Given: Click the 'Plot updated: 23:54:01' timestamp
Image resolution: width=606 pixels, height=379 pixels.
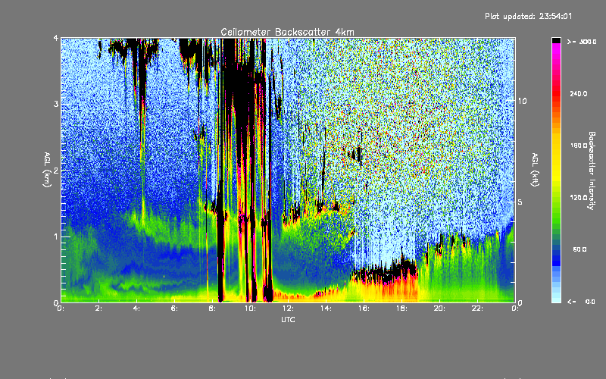Looking at the screenshot, I should [x=528, y=16].
